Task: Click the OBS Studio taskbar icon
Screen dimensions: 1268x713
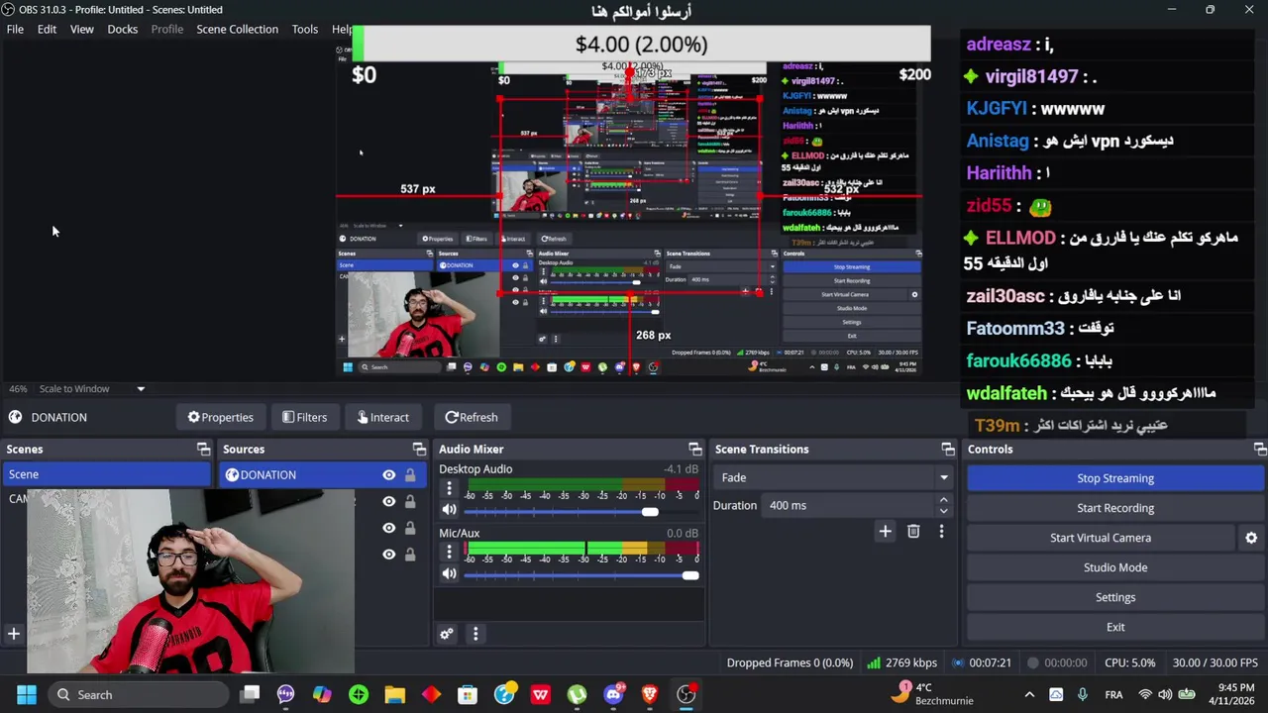Action: point(686,695)
